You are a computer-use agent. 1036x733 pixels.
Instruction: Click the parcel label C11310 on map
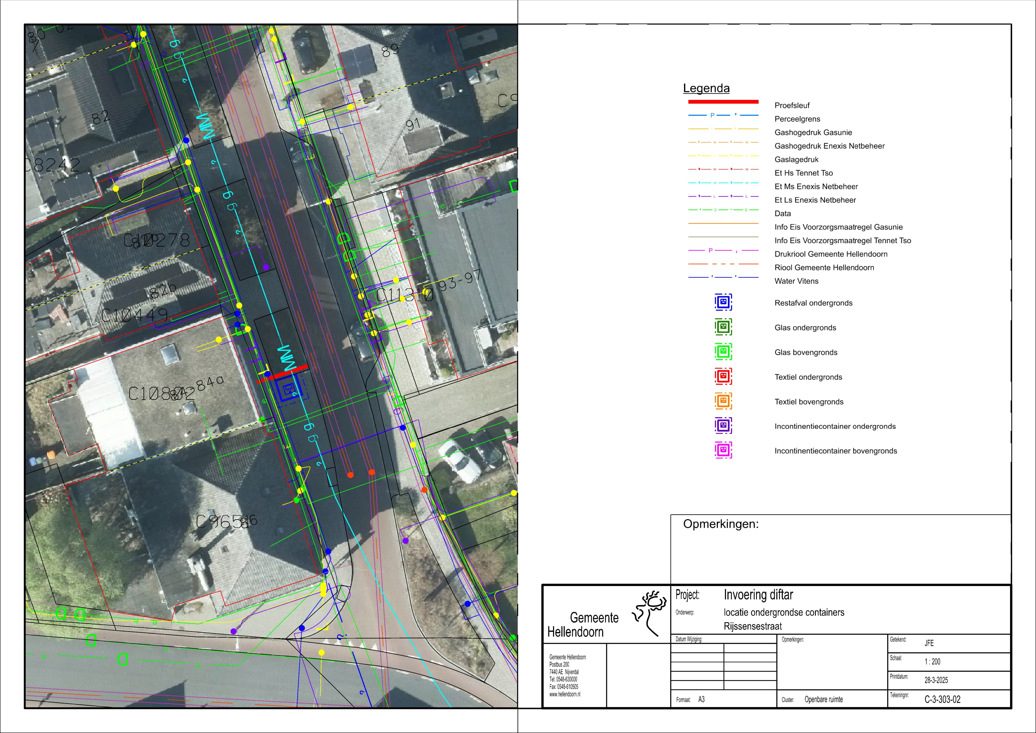(405, 296)
